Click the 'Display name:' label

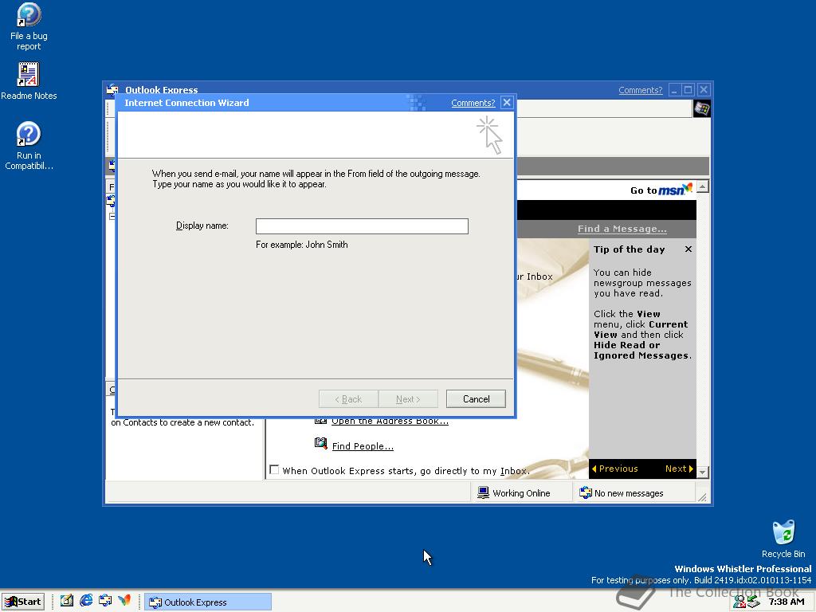tap(202, 226)
